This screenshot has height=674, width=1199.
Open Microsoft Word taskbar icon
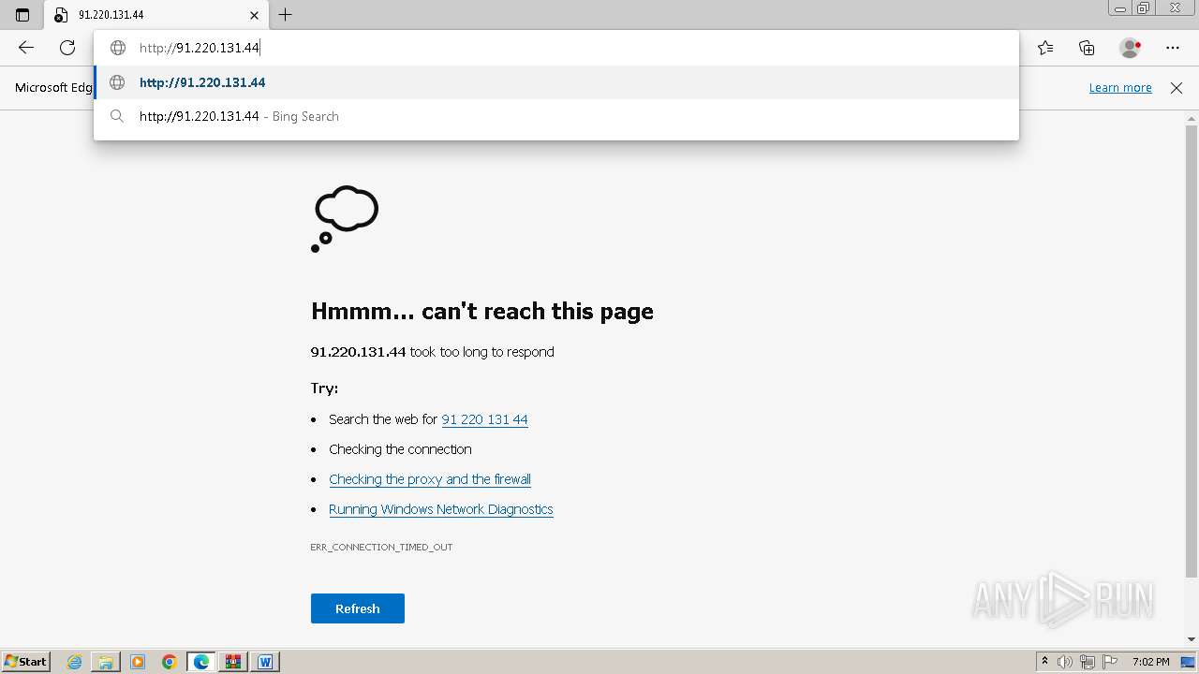coord(265,662)
